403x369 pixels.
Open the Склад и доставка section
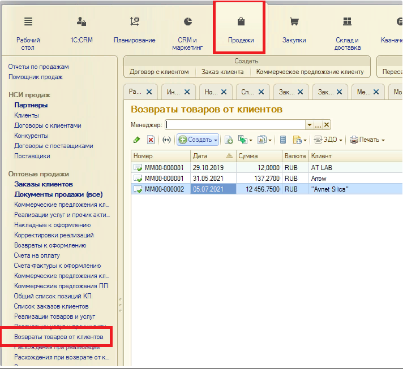coord(347,31)
